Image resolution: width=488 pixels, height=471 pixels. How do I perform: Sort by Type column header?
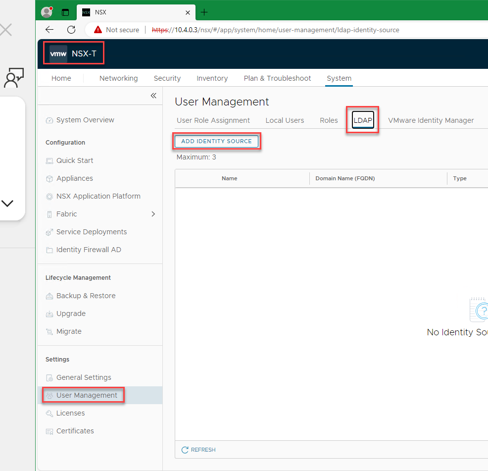point(460,178)
